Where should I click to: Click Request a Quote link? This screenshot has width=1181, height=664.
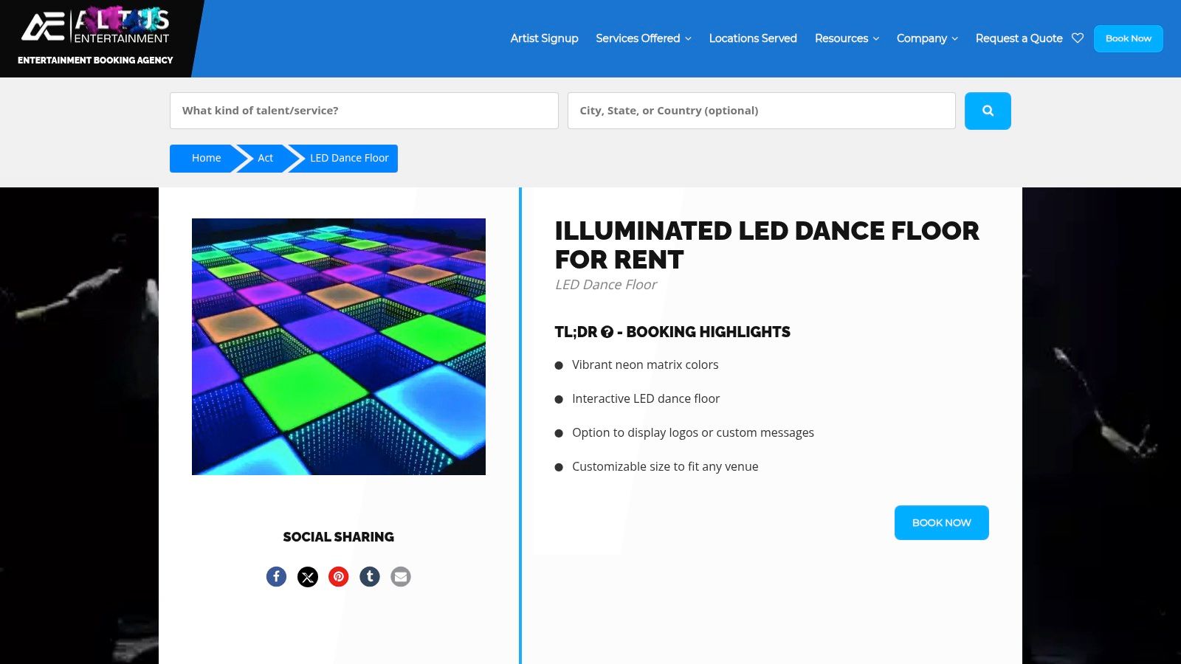tap(1019, 38)
